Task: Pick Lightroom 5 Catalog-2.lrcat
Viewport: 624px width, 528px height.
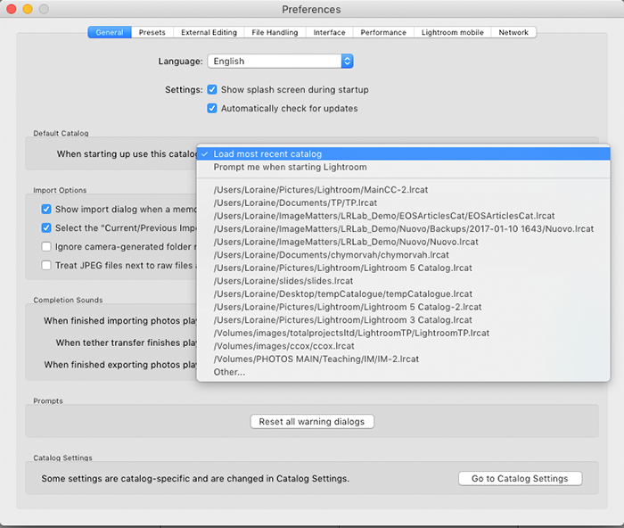Action: (403, 307)
